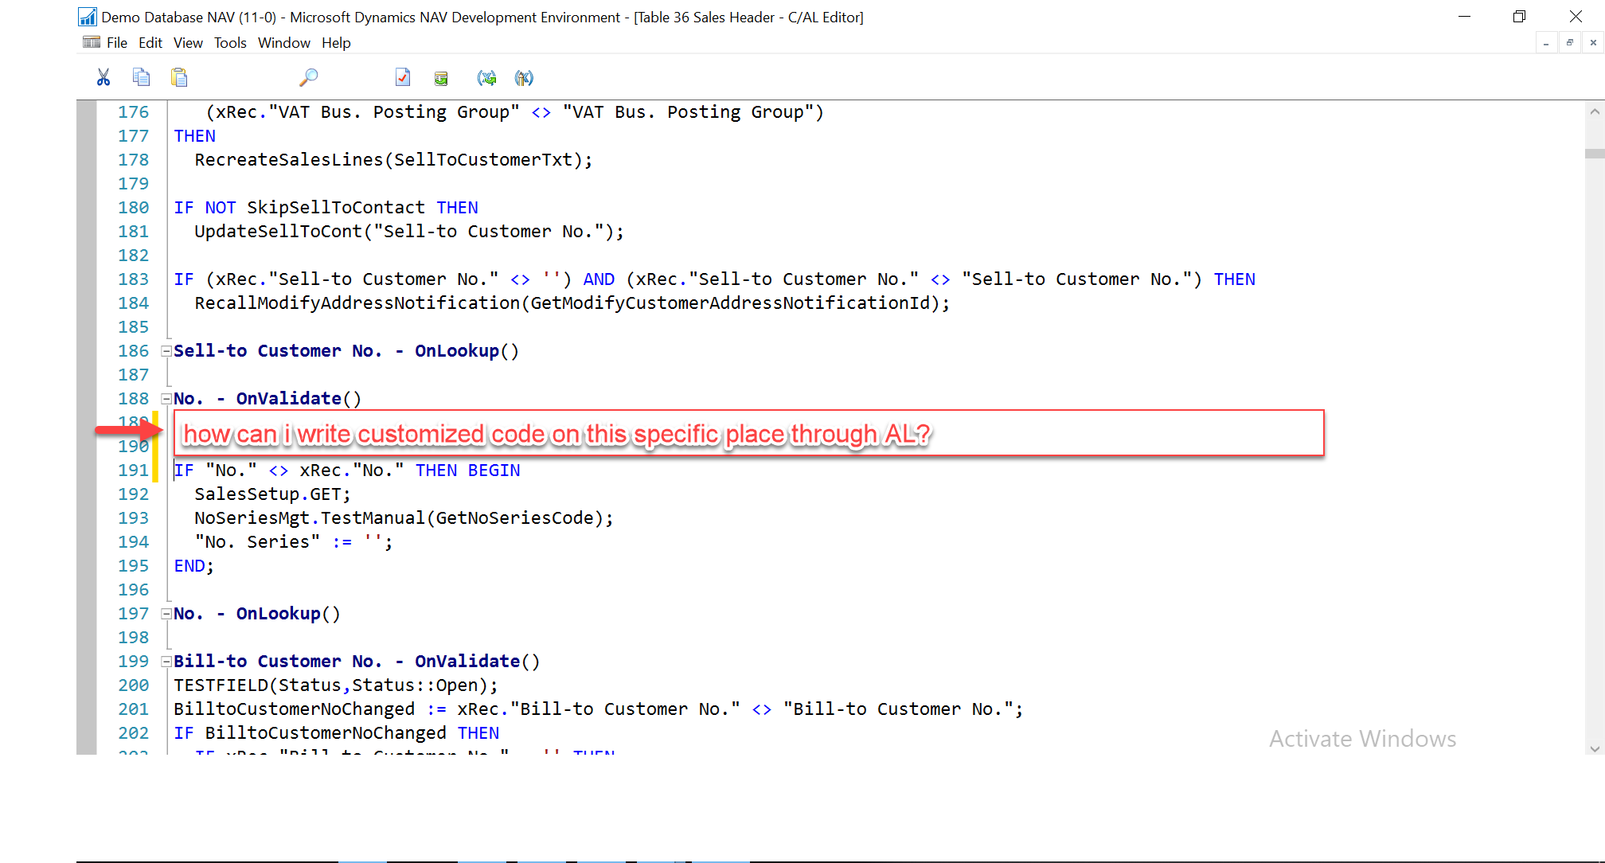Image resolution: width=1605 pixels, height=863 pixels.
Task: Click the Dynamics NAV icon in the title bar
Action: pyautogui.click(x=88, y=16)
